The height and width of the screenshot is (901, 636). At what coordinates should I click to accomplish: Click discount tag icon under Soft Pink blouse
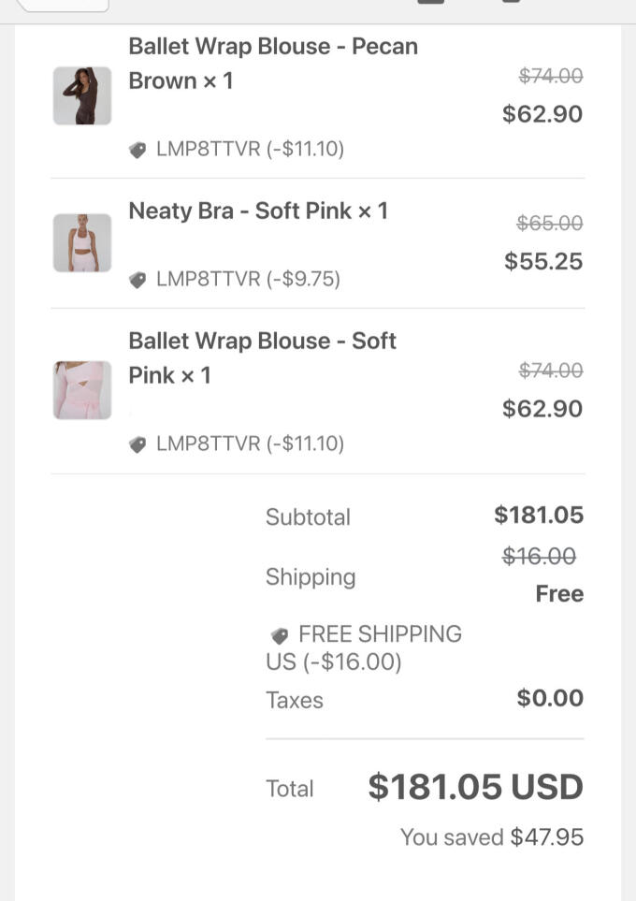137,444
